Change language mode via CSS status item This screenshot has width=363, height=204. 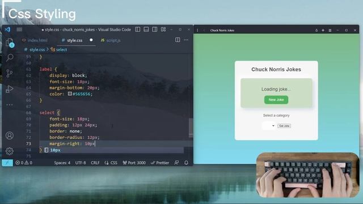pos(111,163)
